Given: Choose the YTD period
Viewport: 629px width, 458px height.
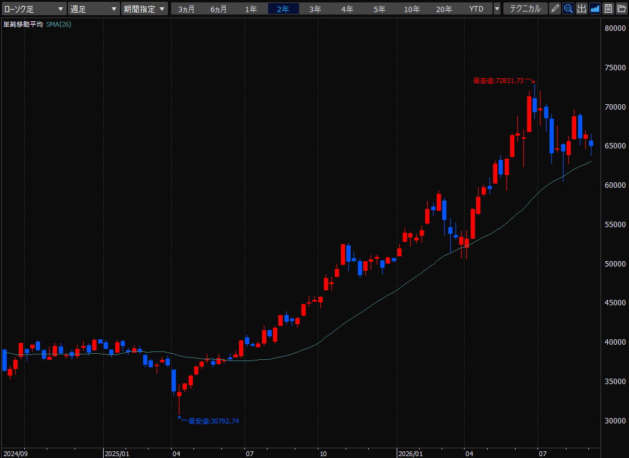Looking at the screenshot, I should click(476, 9).
